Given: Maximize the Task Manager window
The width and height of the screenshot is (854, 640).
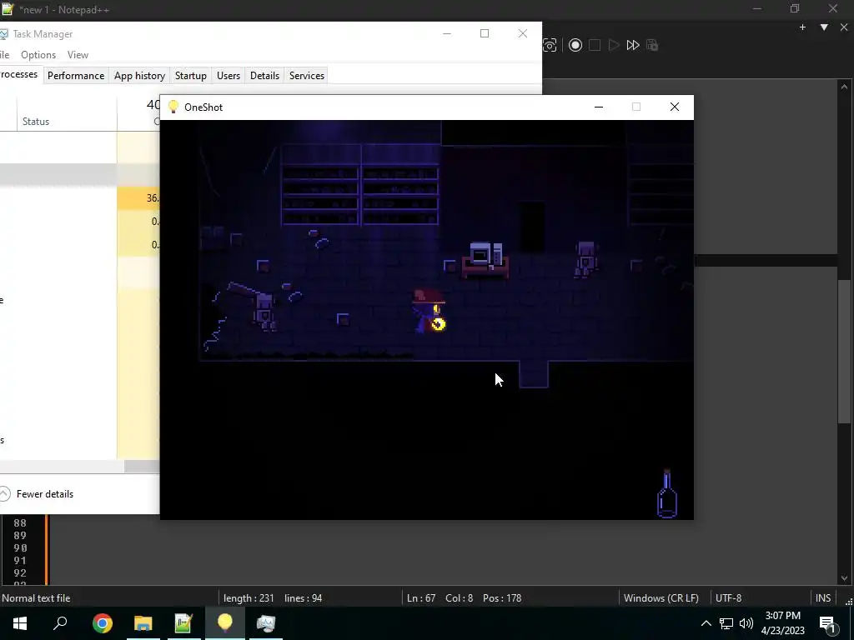Looking at the screenshot, I should [x=485, y=33].
